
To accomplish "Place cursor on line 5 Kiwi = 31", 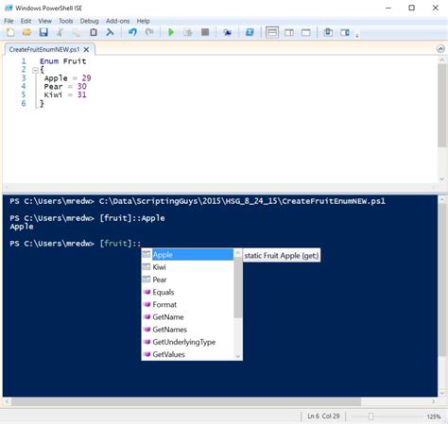I will point(65,94).
